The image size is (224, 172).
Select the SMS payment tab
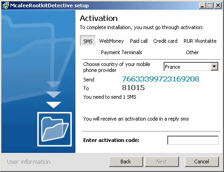(x=88, y=40)
